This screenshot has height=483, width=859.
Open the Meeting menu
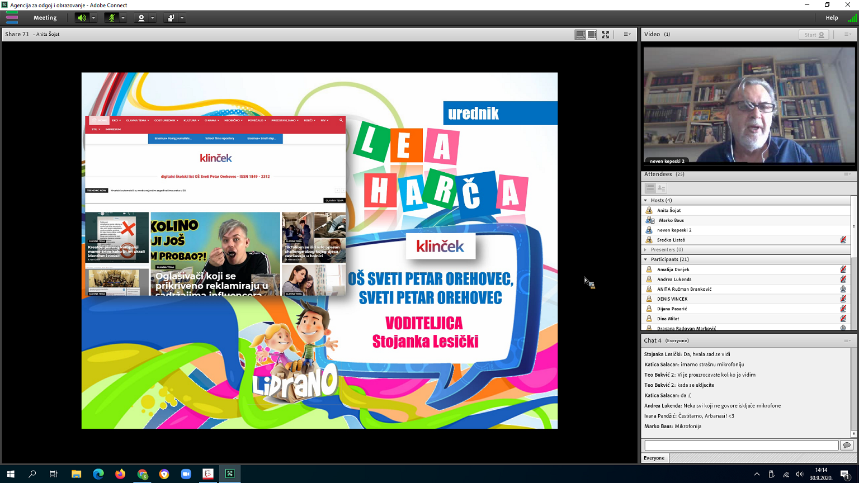coord(45,18)
